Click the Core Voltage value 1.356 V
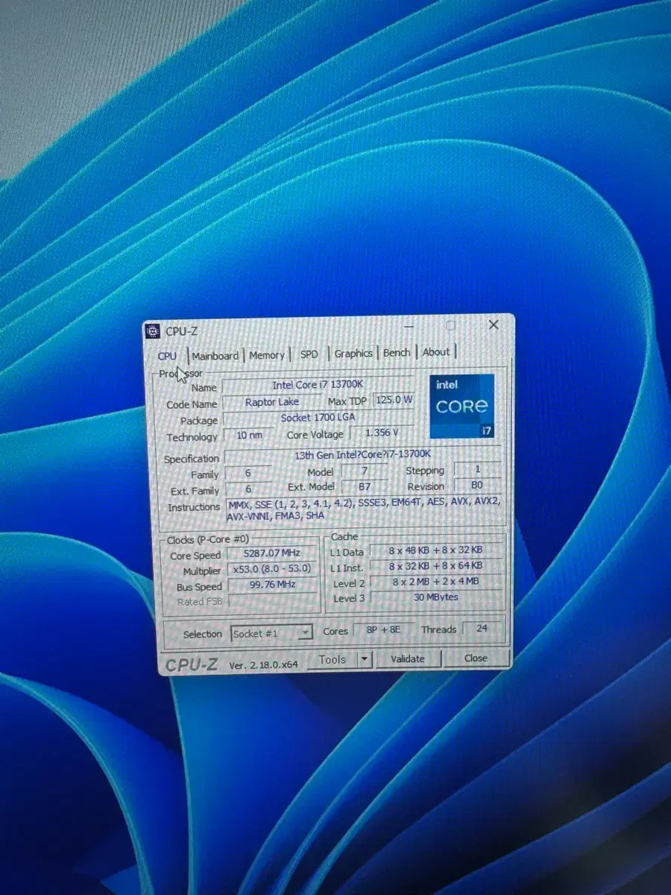 point(382,433)
